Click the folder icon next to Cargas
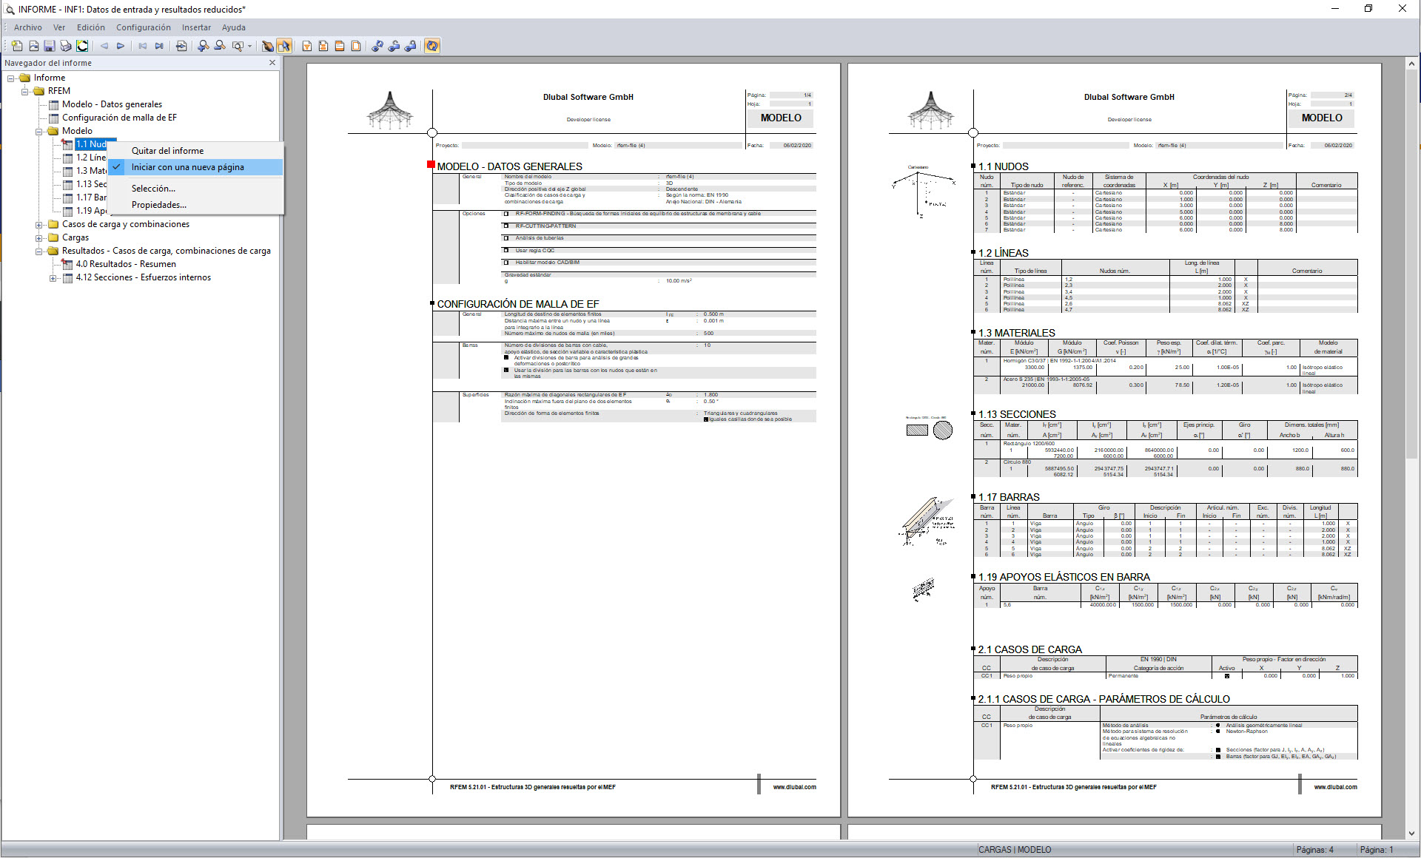1421x858 pixels. point(53,237)
